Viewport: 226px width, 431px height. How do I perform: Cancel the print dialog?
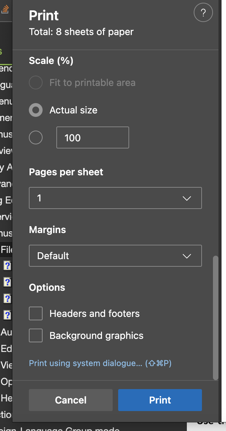point(70,400)
